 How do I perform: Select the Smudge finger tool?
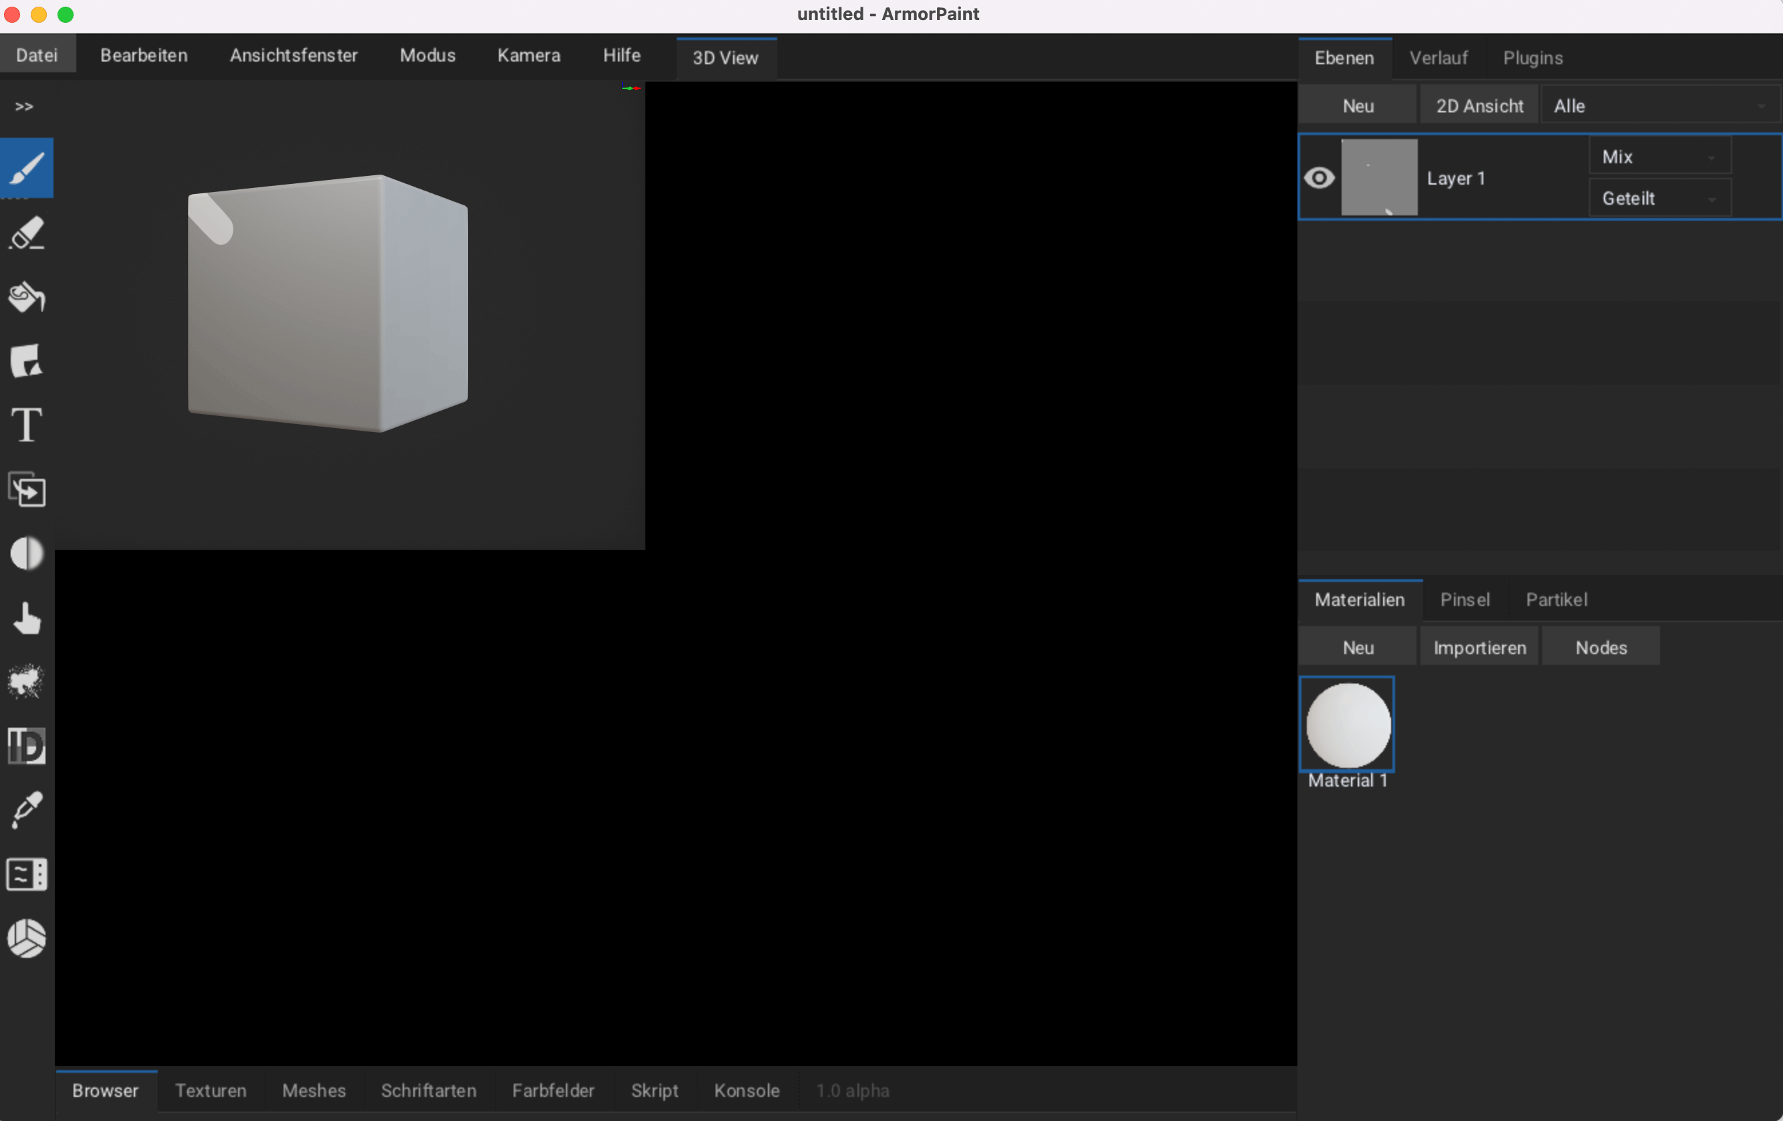click(x=27, y=618)
